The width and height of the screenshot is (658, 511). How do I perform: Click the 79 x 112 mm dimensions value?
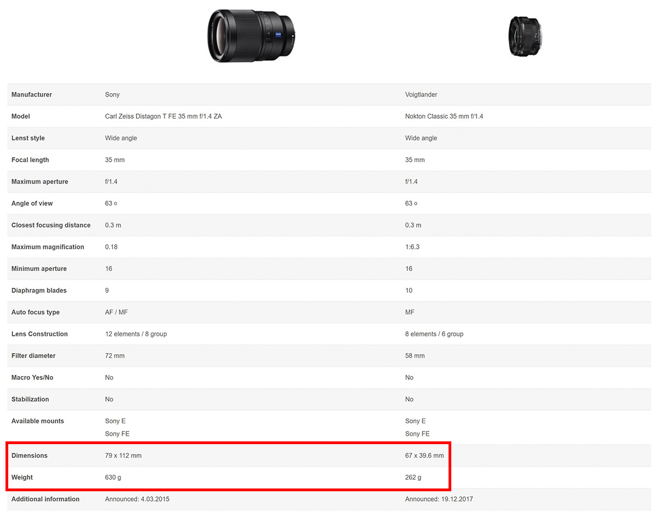point(123,456)
